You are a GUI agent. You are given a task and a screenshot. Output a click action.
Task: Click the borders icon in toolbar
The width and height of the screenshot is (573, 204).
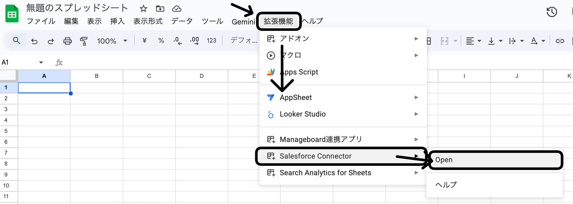(429, 41)
